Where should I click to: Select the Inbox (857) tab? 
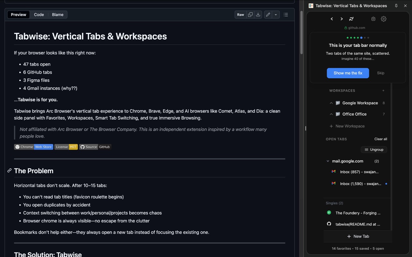(359, 172)
